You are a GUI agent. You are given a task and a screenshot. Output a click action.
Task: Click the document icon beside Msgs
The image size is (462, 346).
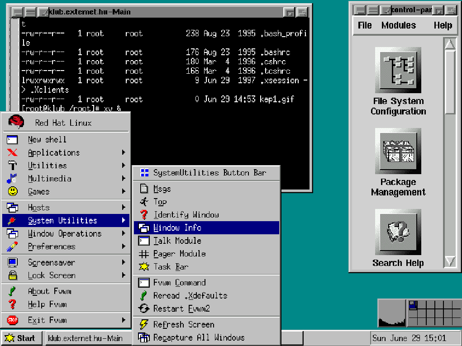pyautogui.click(x=144, y=189)
